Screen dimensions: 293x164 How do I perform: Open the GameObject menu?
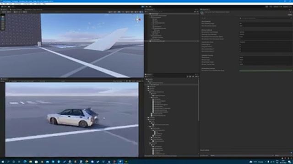17,4
